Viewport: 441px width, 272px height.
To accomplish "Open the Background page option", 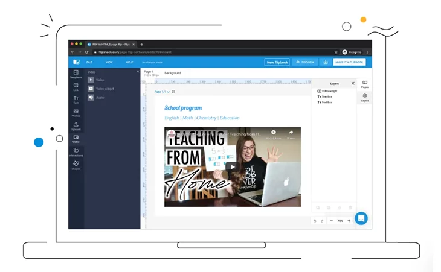I will 173,73.
